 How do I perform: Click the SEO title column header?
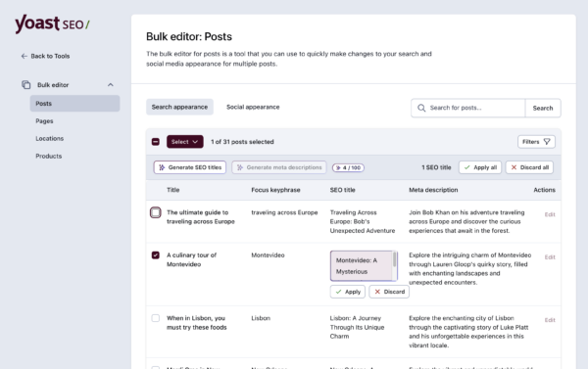[342, 190]
